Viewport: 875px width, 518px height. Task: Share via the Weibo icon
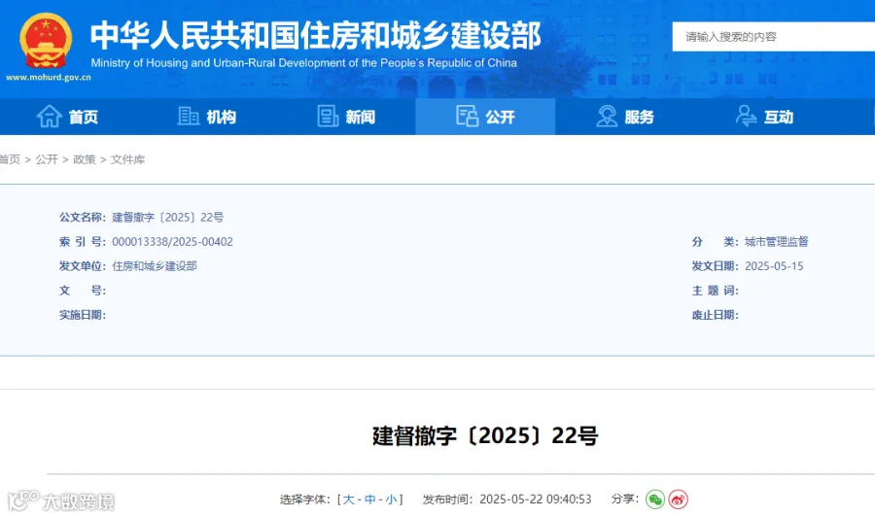point(678,499)
